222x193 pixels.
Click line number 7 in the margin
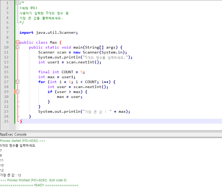pyautogui.click(x=7, y=32)
